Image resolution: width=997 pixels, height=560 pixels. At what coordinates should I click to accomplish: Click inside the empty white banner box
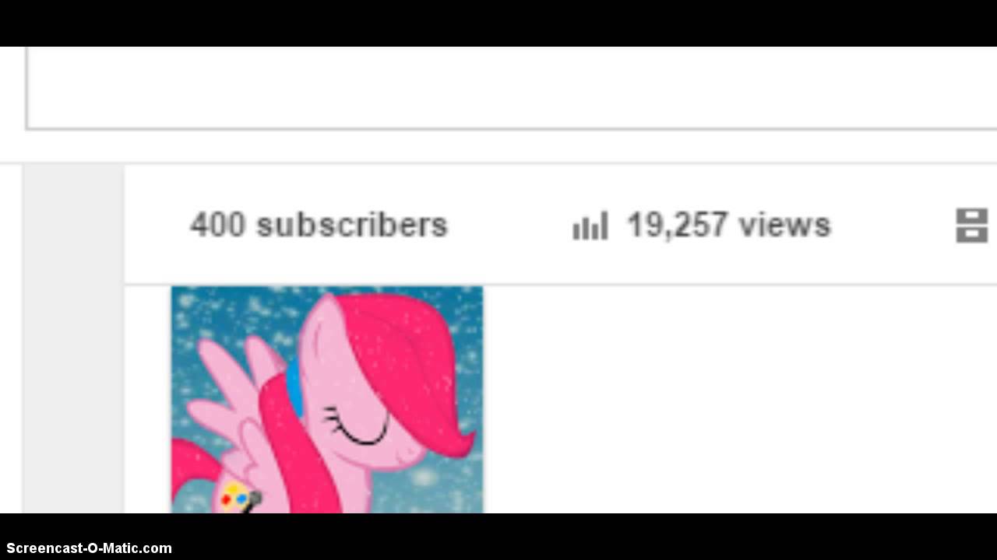(511, 87)
